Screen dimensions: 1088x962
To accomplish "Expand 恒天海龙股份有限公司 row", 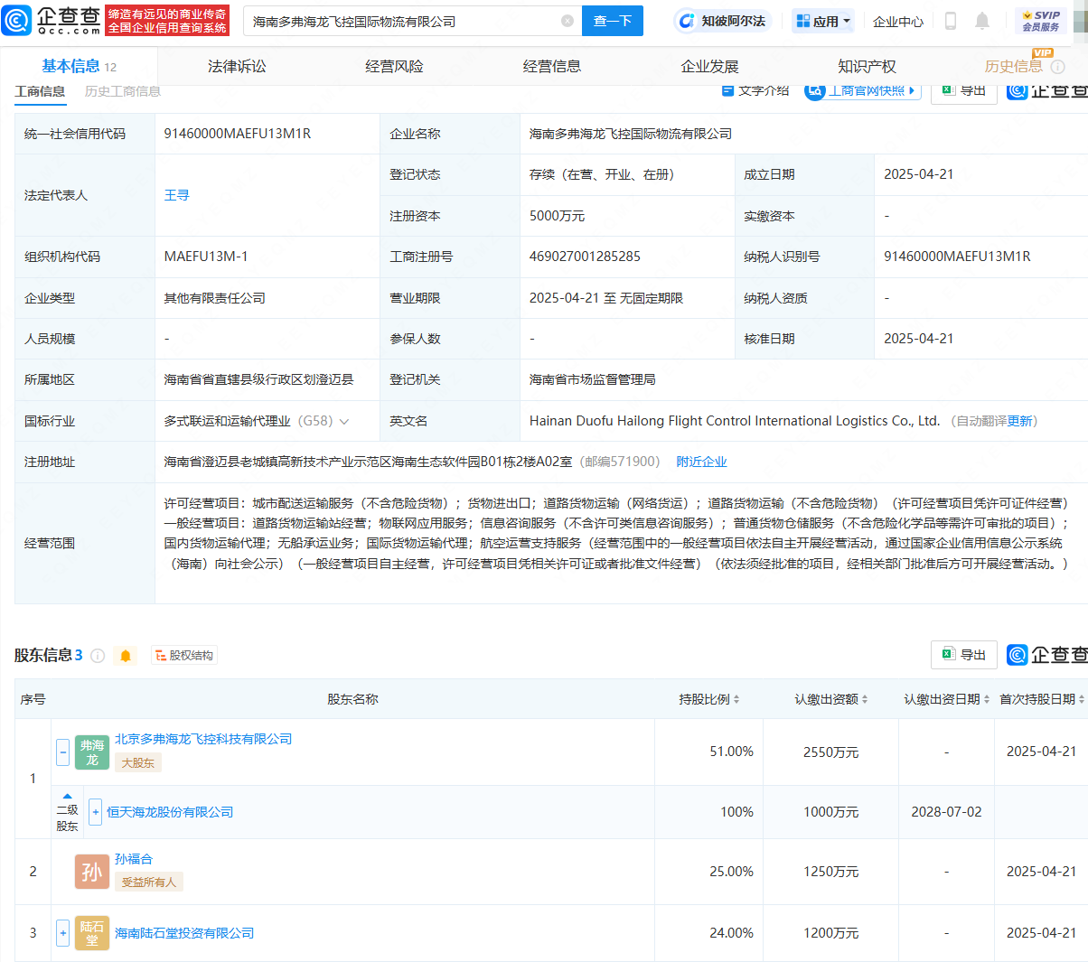I will coord(95,812).
